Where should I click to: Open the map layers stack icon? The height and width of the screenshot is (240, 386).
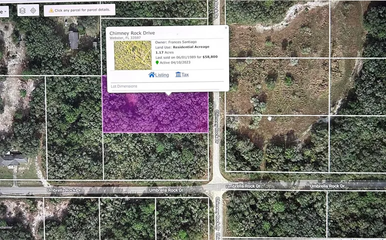click(23, 11)
